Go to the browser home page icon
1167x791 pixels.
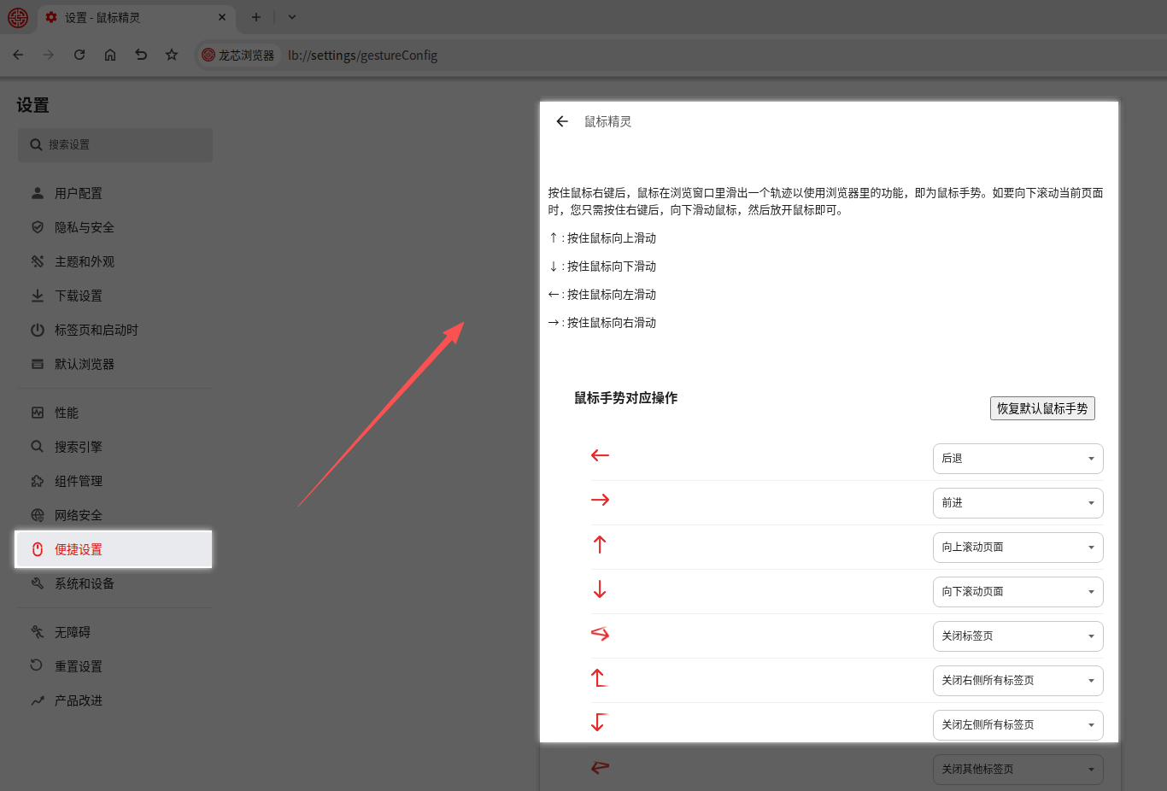point(110,55)
